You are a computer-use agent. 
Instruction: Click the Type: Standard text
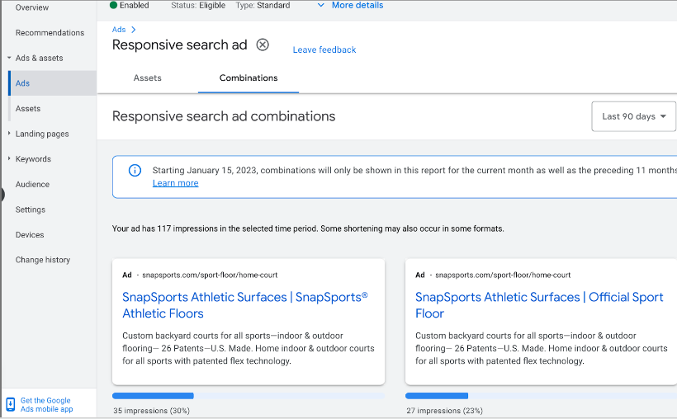pos(263,5)
